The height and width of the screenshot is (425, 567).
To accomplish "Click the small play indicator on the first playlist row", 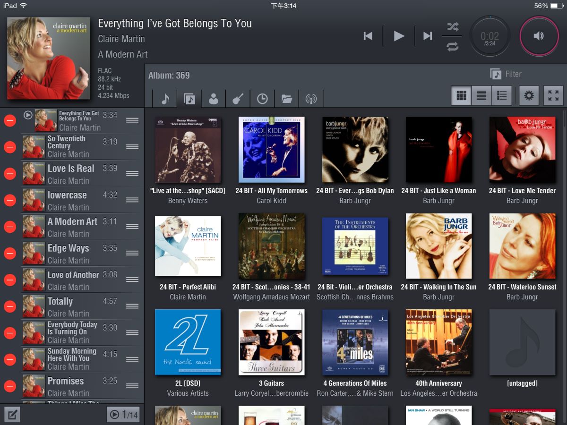I will 28,115.
